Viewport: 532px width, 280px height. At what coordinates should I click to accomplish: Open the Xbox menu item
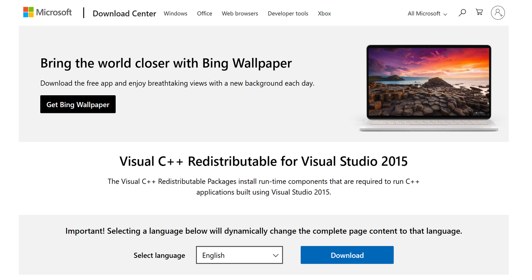coord(324,13)
